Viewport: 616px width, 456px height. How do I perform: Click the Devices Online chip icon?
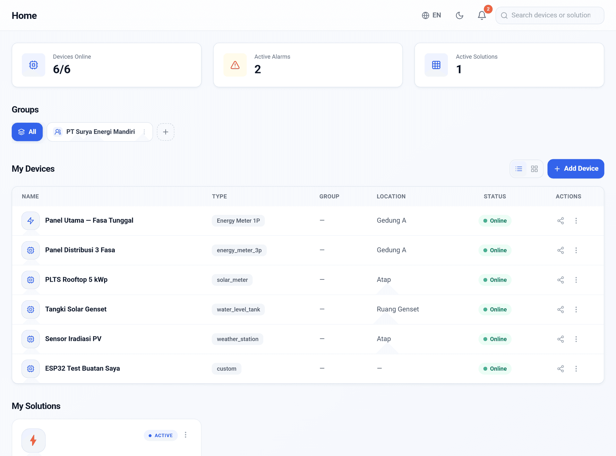click(33, 65)
